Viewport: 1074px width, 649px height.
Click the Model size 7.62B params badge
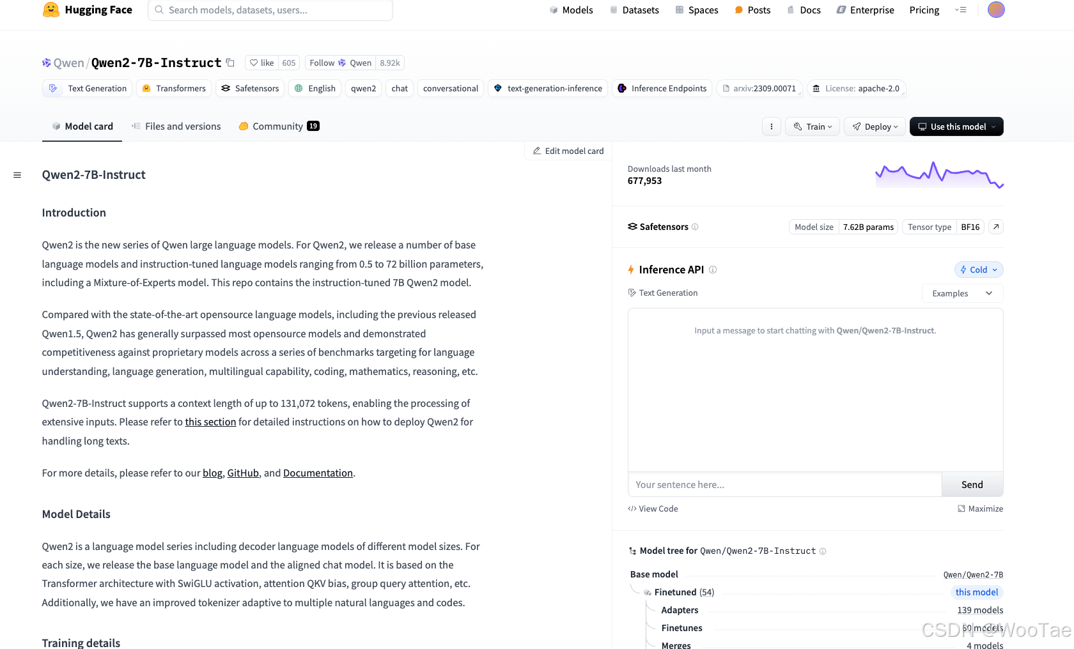[843, 227]
